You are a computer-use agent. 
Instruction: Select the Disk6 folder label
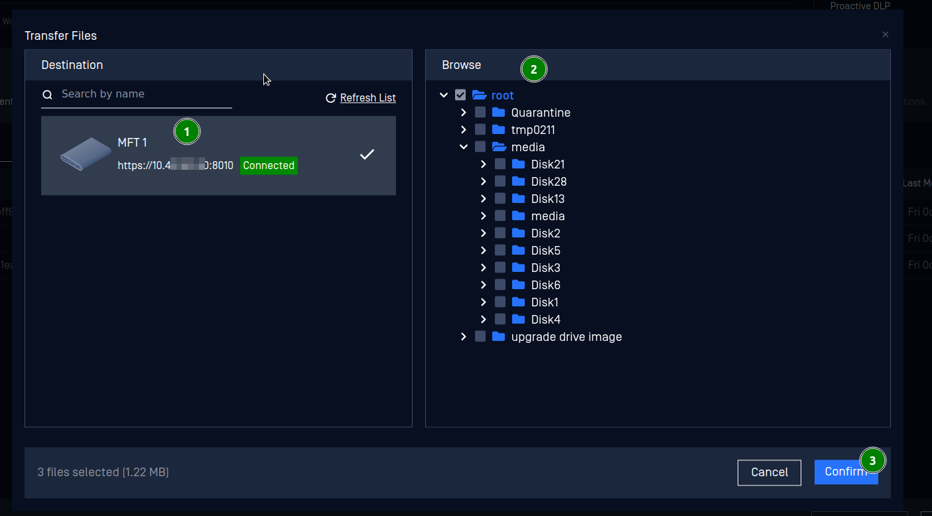pyautogui.click(x=545, y=285)
